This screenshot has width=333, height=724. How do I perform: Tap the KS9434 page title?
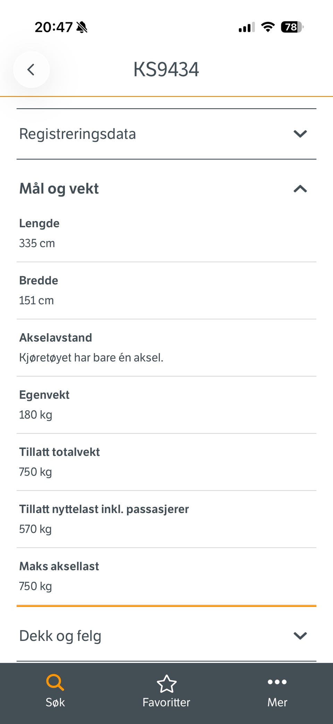click(166, 69)
